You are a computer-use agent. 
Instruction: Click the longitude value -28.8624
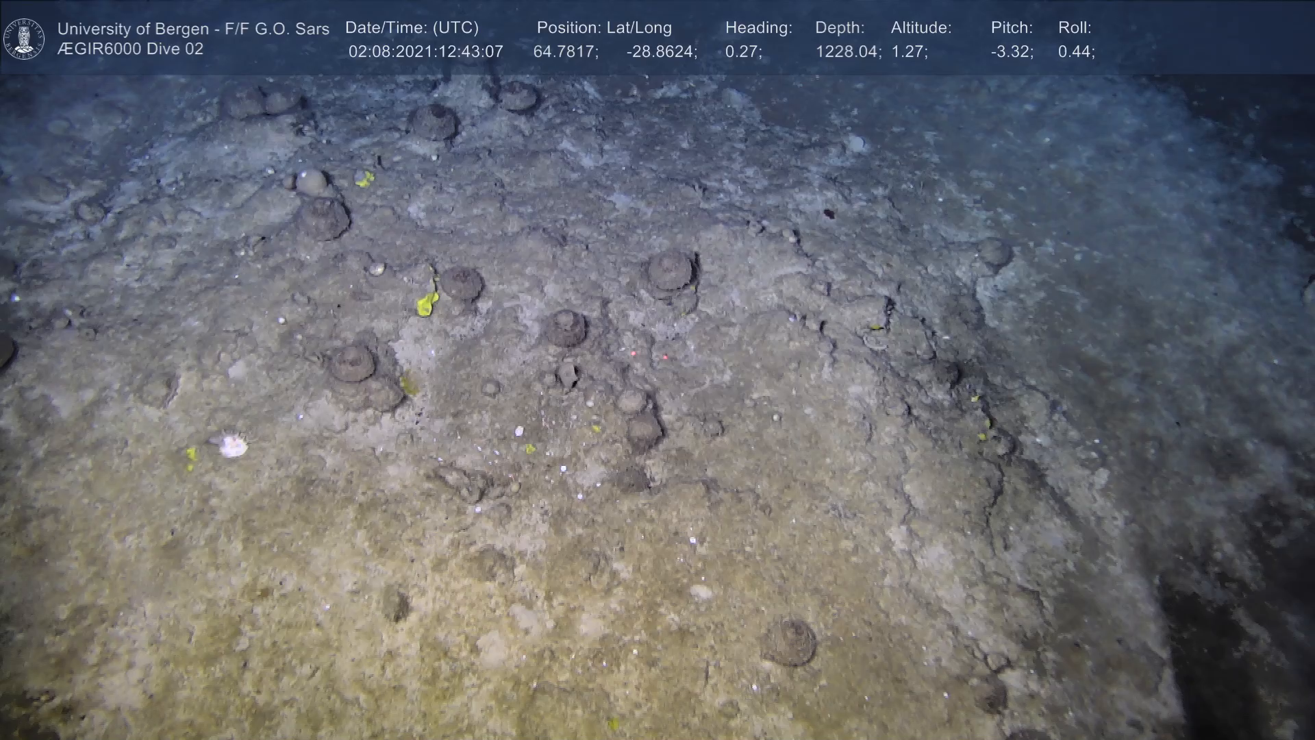click(x=661, y=52)
